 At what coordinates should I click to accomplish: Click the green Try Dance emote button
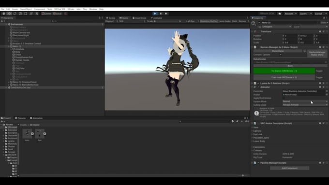[x=284, y=71]
